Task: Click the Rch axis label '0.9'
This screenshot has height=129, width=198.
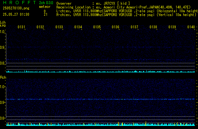Action: (x=3, y=102)
